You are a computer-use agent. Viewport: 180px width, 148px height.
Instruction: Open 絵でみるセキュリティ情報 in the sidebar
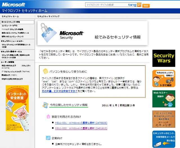coord(17,22)
